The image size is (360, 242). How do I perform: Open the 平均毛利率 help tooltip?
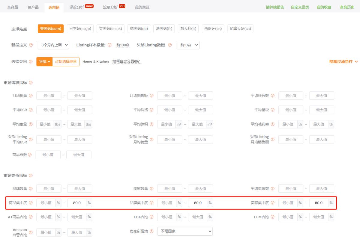(273, 124)
